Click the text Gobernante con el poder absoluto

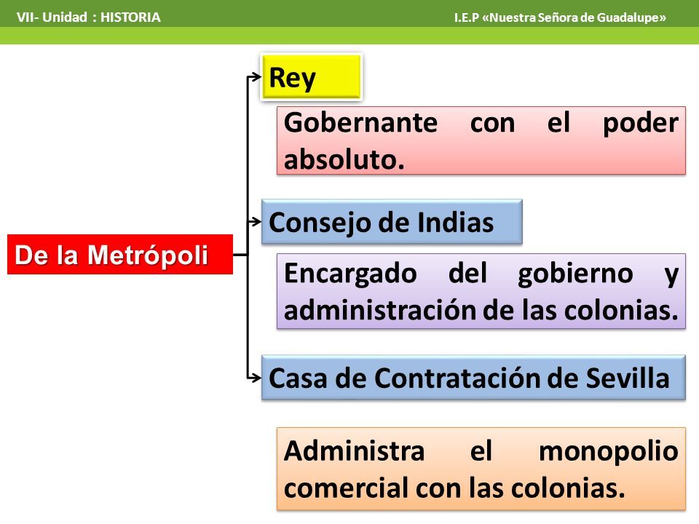481,140
